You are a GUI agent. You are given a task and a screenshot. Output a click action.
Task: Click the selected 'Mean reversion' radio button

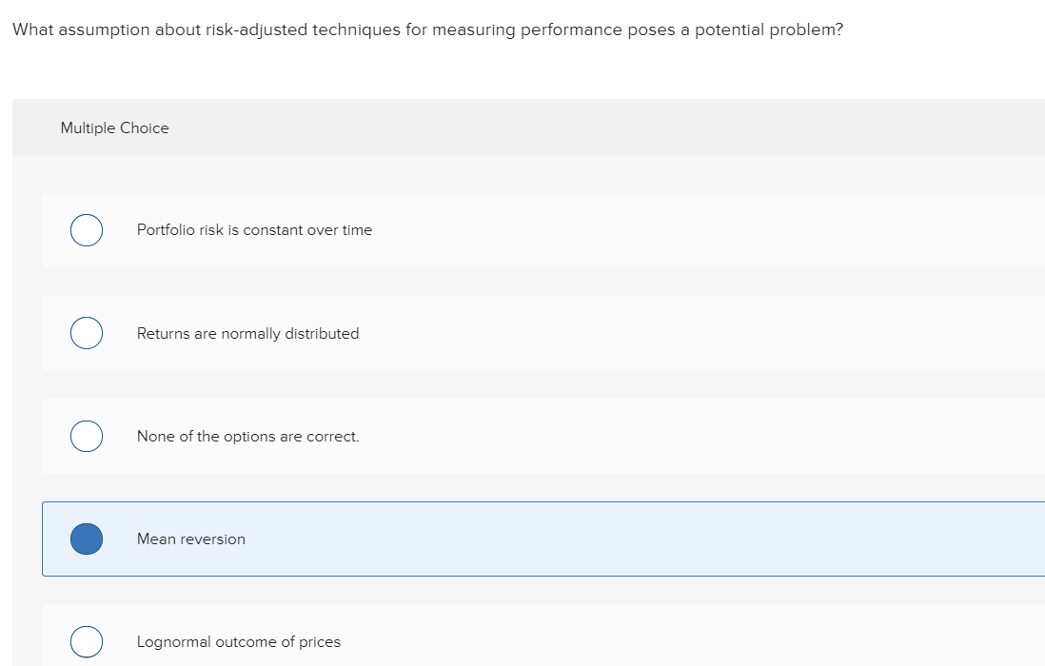pyautogui.click(x=86, y=539)
